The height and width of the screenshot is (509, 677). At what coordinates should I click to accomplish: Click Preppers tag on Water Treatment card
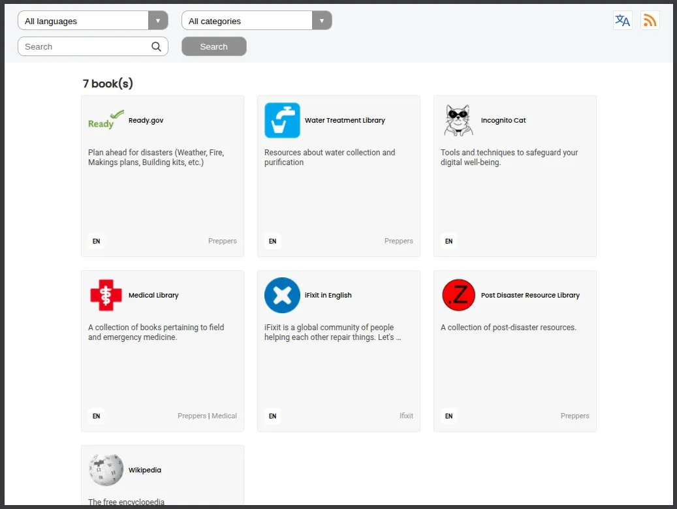click(398, 241)
